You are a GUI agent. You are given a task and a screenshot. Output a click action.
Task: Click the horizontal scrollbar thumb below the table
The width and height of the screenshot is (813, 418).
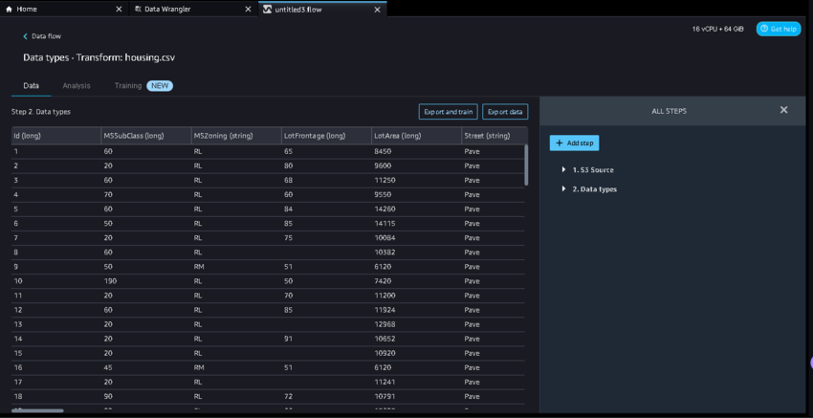[x=38, y=410]
